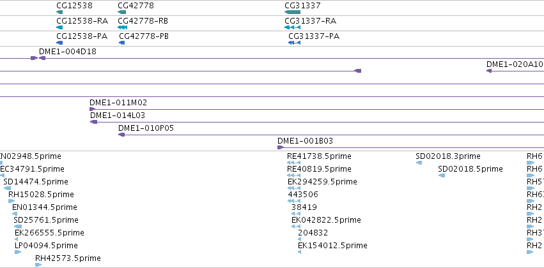Click the CG12538-PA label
The height and width of the screenshot is (268, 544).
(82, 36)
